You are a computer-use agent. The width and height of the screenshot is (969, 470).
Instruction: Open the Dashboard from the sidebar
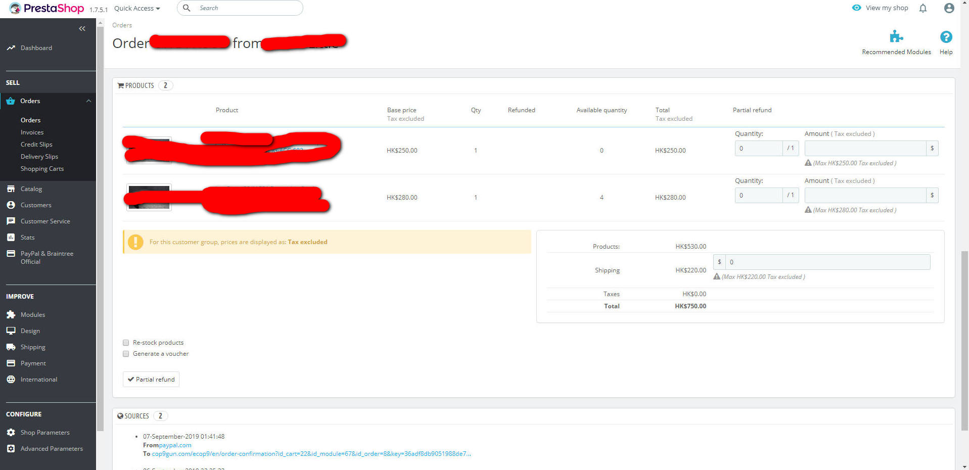click(36, 48)
